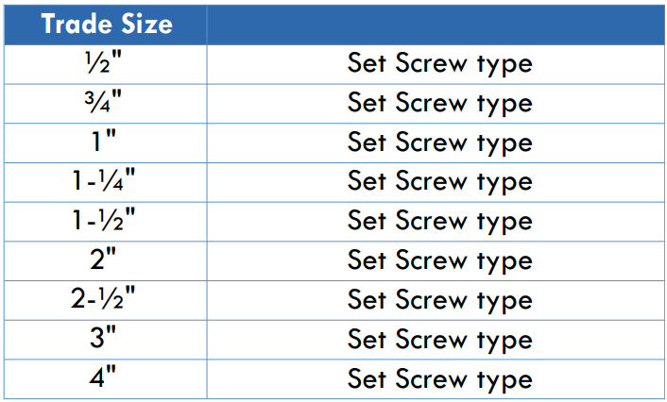Select the 1-½" trade size cell

(106, 222)
